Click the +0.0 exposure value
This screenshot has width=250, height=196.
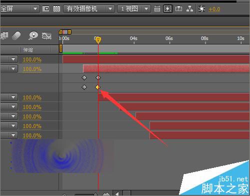point(214,9)
